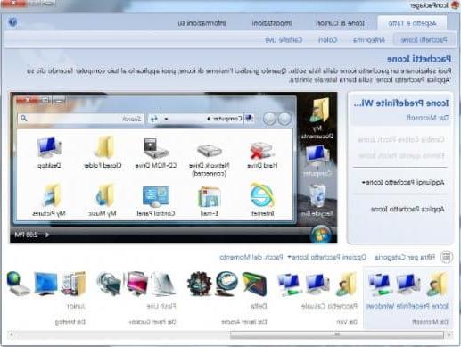Click the Computer address path in the preview
This screenshot has height=347, width=461.
click(x=226, y=119)
